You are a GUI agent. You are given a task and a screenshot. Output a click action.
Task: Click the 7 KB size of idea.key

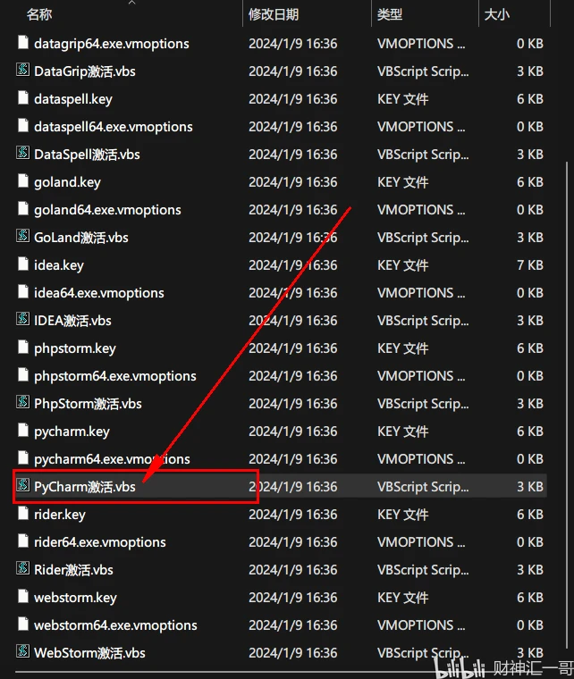(530, 265)
